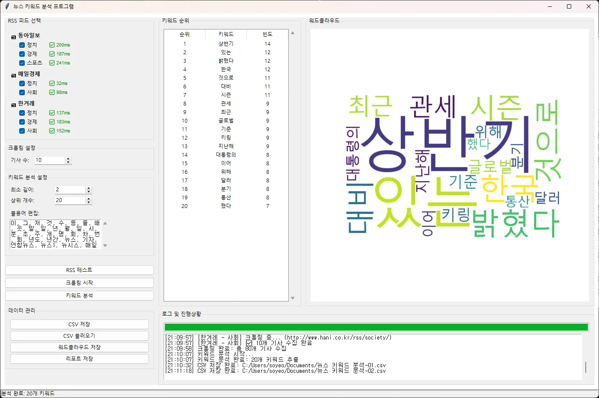Start crawling with 크롤링 시작 button
The height and width of the screenshot is (398, 599).
click(x=79, y=283)
